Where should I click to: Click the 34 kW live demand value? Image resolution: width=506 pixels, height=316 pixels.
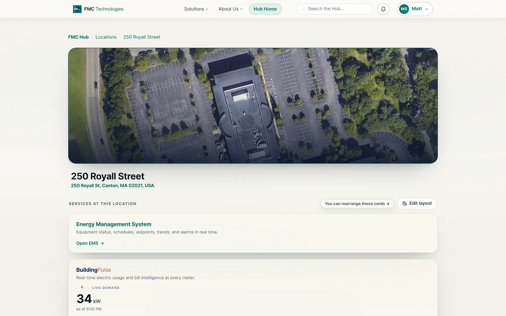(89, 299)
